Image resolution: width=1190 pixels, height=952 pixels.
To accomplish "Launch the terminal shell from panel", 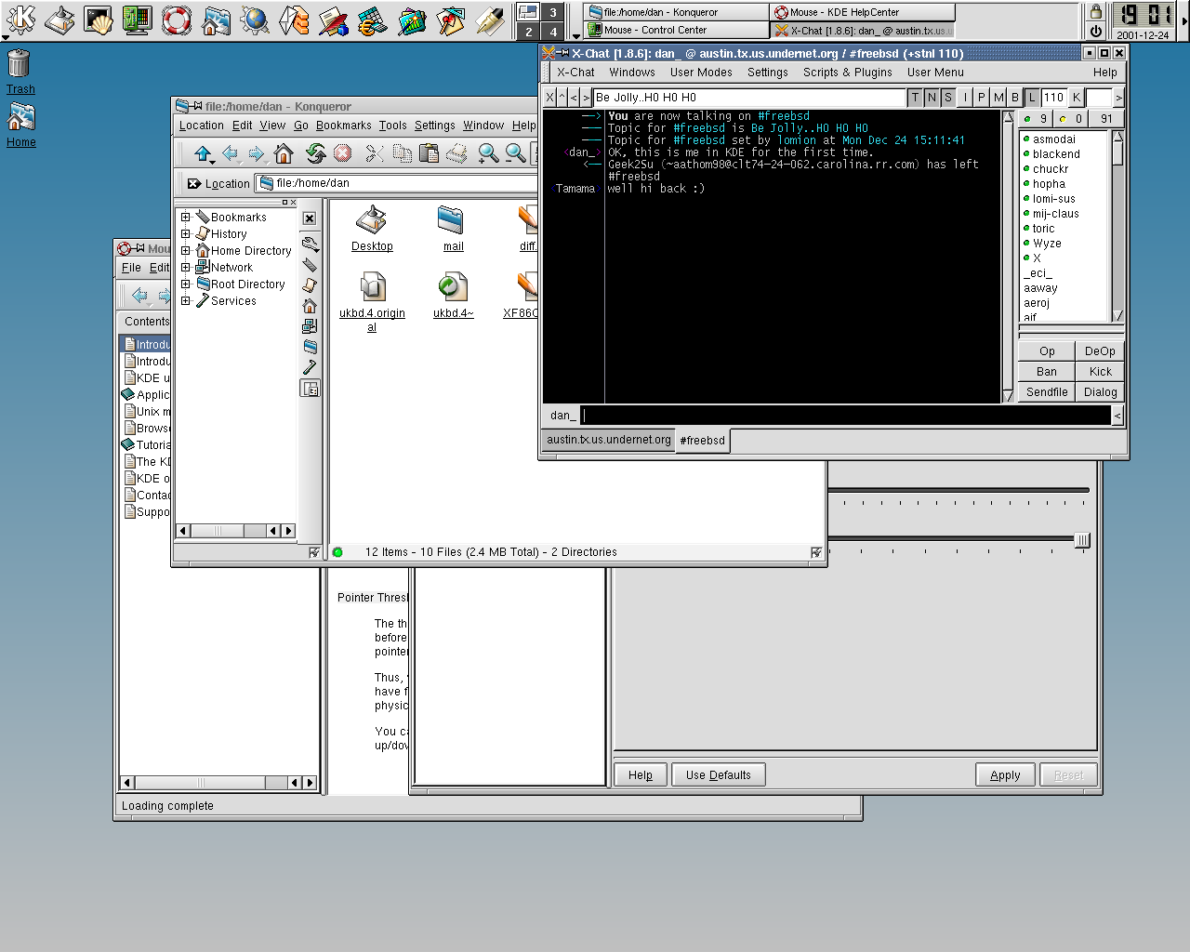I will [99, 20].
